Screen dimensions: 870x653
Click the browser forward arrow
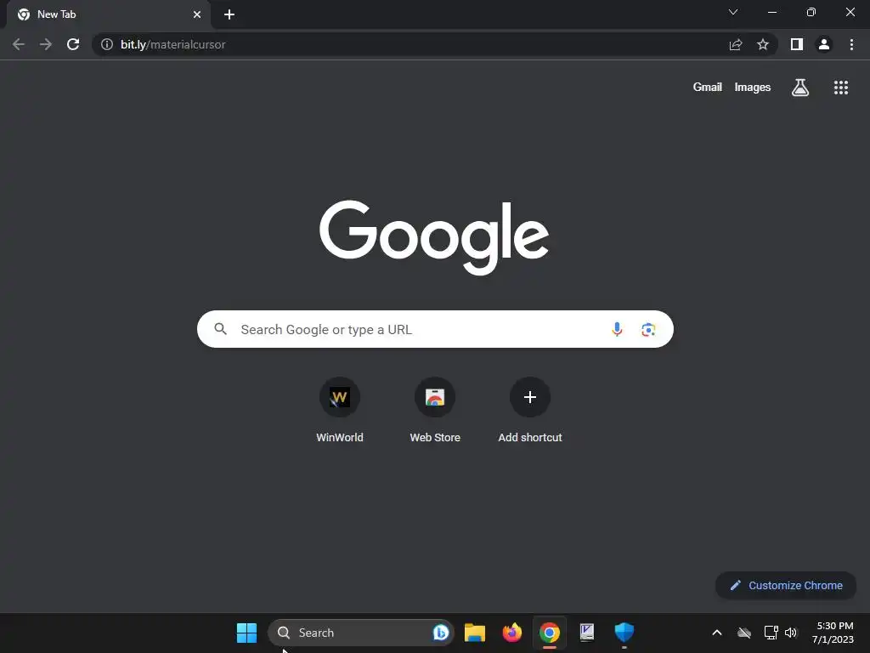(x=46, y=44)
